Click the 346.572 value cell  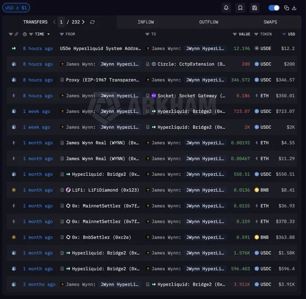(x=240, y=80)
